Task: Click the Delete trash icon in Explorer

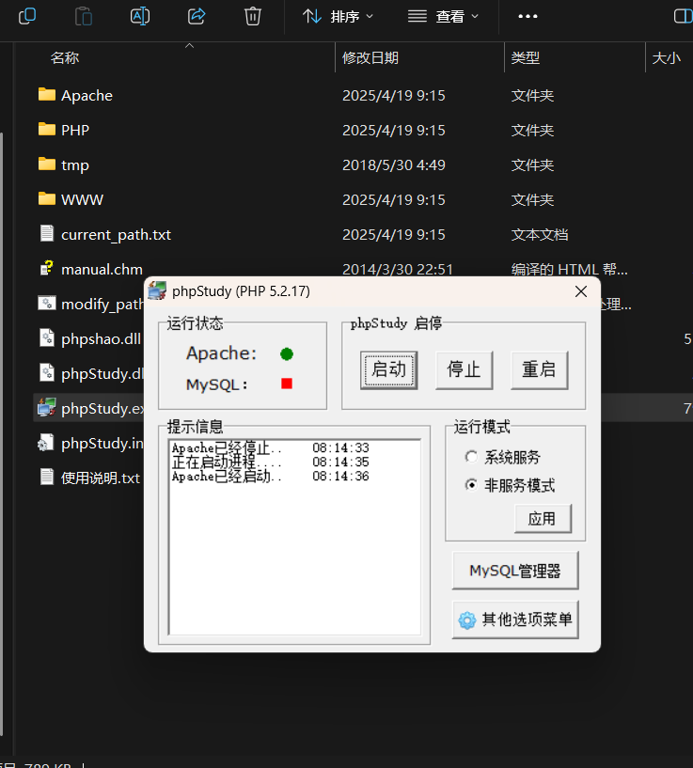Action: (253, 16)
